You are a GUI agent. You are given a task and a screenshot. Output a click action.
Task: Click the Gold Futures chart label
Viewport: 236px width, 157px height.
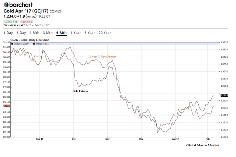[81, 90]
